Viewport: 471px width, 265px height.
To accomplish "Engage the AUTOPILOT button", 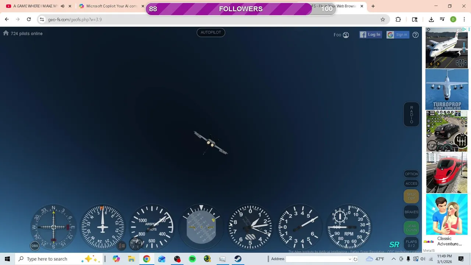I will tap(211, 32).
